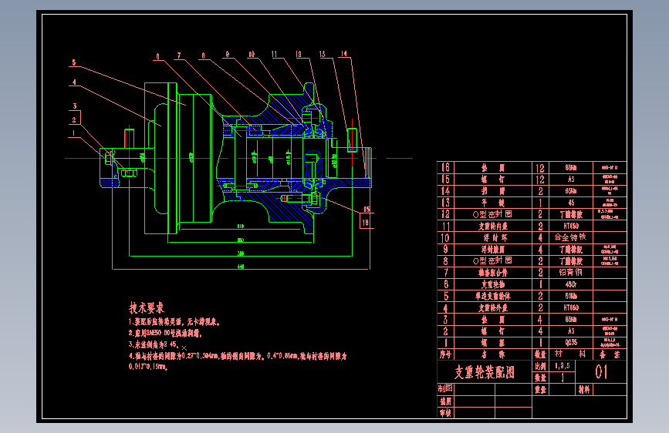Image resolution: width=669 pixels, height=433 pixels.
Task: Click item number 13 in parts list
Action: pos(445,203)
